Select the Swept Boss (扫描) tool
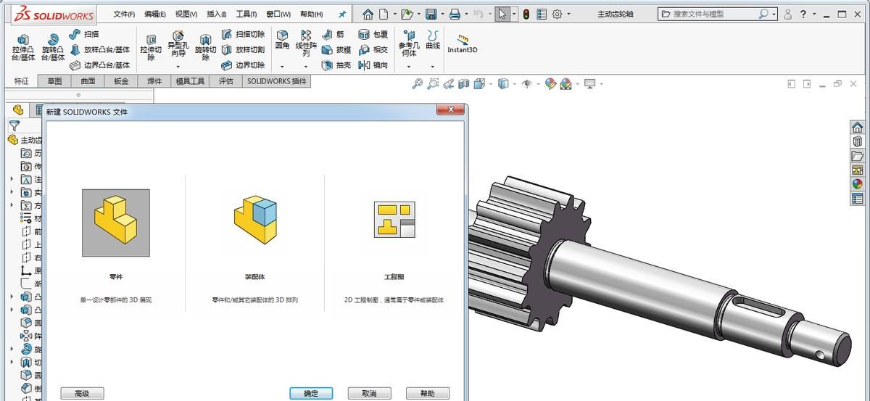 [x=84, y=34]
